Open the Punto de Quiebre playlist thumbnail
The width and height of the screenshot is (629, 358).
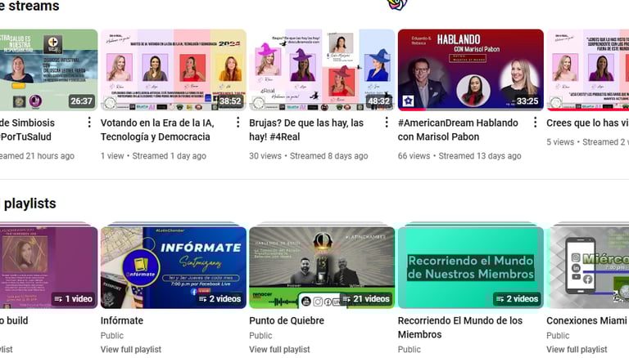[322, 267]
